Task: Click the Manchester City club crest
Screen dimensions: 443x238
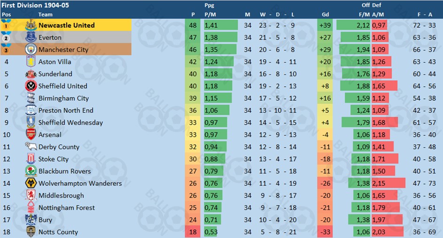Action: pos(31,50)
